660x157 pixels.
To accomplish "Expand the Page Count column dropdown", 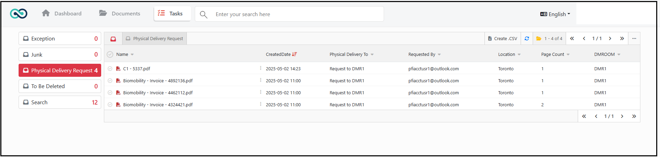I will point(568,55).
